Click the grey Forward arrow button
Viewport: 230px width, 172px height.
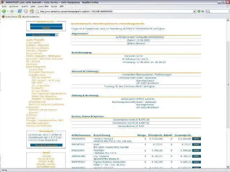pyautogui.click(x=12, y=11)
